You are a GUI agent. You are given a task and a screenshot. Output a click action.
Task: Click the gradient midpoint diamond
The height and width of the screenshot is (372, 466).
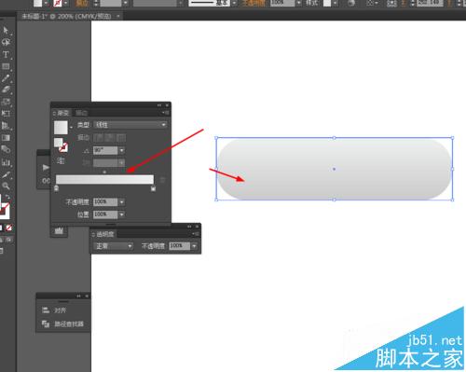click(x=104, y=172)
